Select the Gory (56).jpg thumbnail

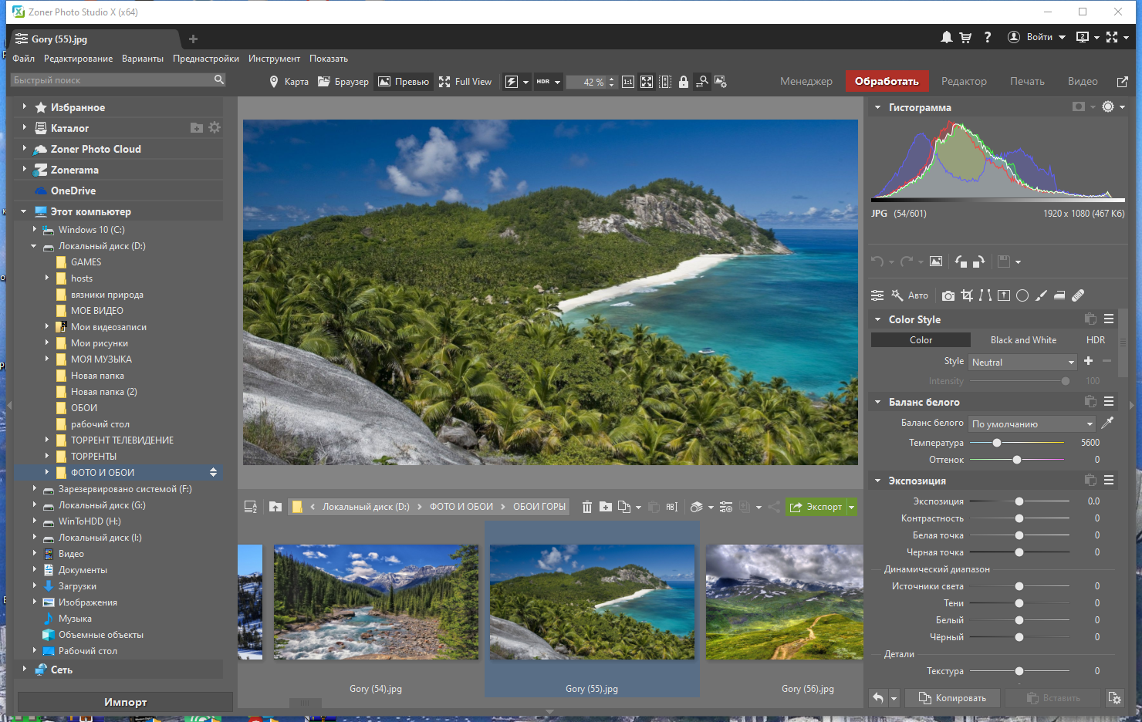point(784,602)
